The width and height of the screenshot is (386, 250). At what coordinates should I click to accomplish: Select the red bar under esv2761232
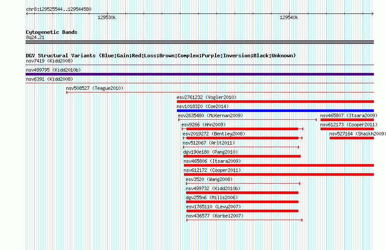(275, 102)
